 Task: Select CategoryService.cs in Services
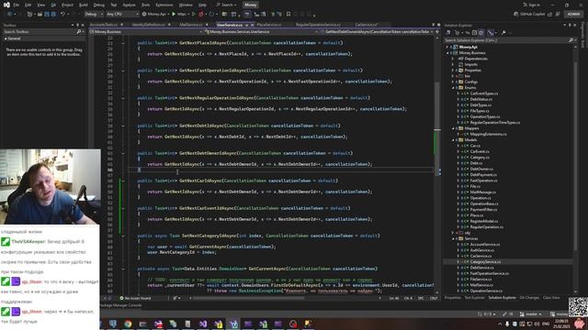485,262
